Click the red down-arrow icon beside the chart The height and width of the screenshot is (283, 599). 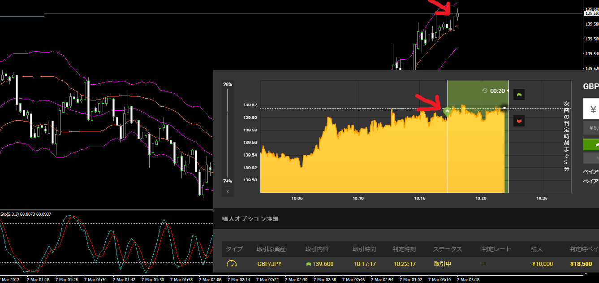coord(519,121)
